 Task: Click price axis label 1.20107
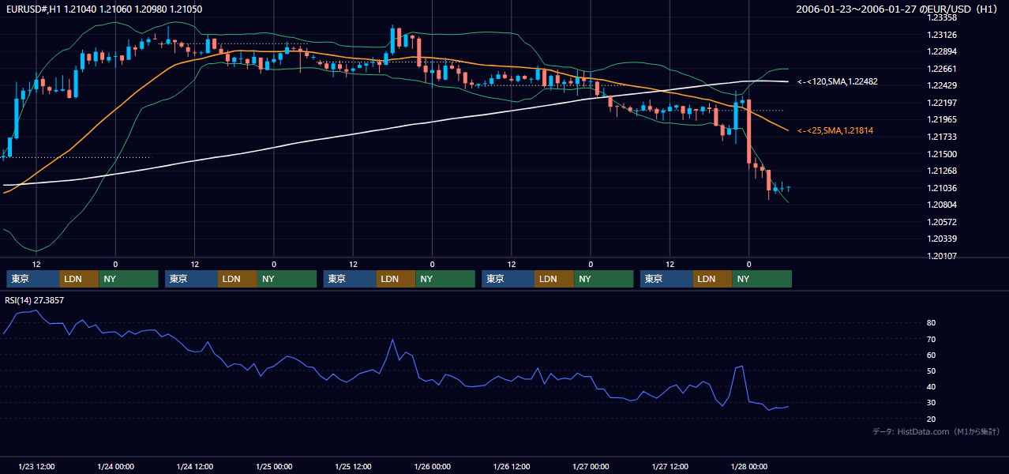(942, 256)
